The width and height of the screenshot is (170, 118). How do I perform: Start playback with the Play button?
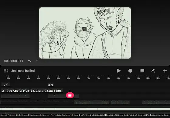click(119, 71)
